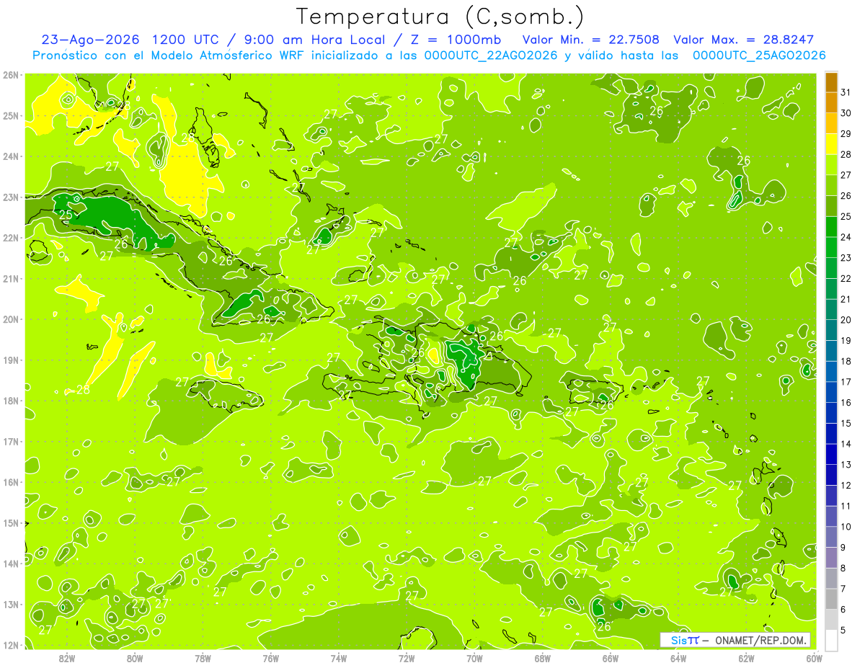Image resolution: width=865 pixels, height=668 pixels.
Task: Click the '20N' latitude axis label
Action: click(x=12, y=319)
